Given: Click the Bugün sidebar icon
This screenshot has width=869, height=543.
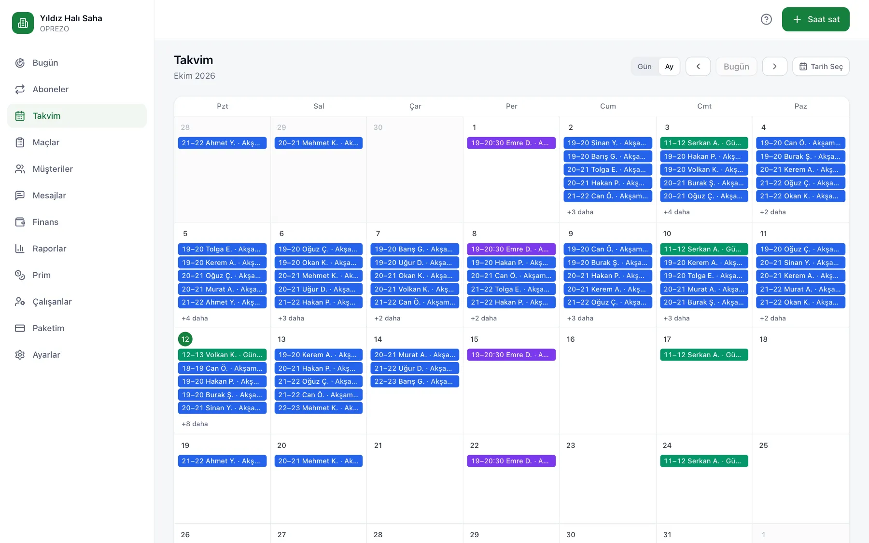Looking at the screenshot, I should click(20, 63).
